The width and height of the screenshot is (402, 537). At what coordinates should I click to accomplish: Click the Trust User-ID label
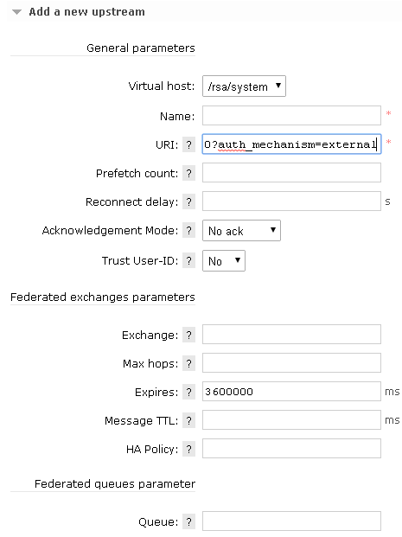[x=140, y=260]
